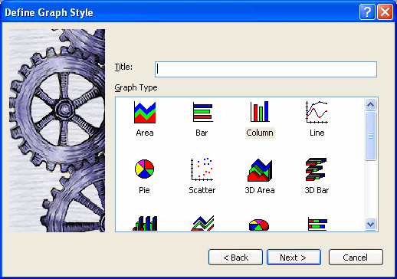397x279 pixels.
Task: Click the graph type list scroll-down arrow
Action: [370, 225]
